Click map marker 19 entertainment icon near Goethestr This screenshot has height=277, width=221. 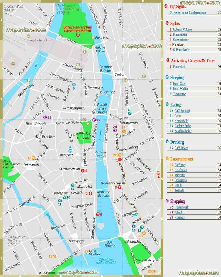[150, 271]
